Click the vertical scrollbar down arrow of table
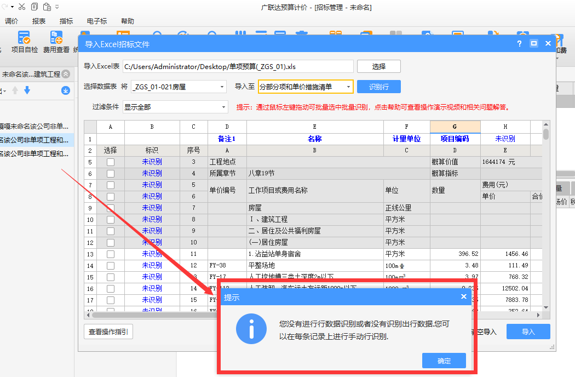The height and width of the screenshot is (377, 575). (x=546, y=307)
